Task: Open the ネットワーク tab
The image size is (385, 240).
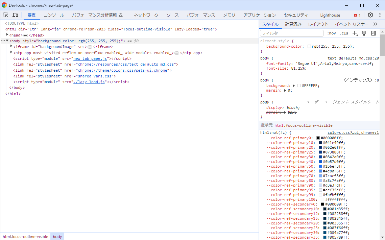Action: click(146, 15)
